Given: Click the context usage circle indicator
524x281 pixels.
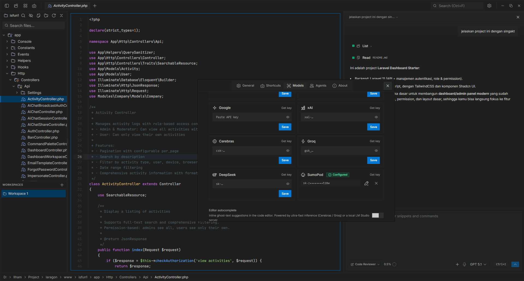Looking at the screenshot, I should click(x=394, y=264).
